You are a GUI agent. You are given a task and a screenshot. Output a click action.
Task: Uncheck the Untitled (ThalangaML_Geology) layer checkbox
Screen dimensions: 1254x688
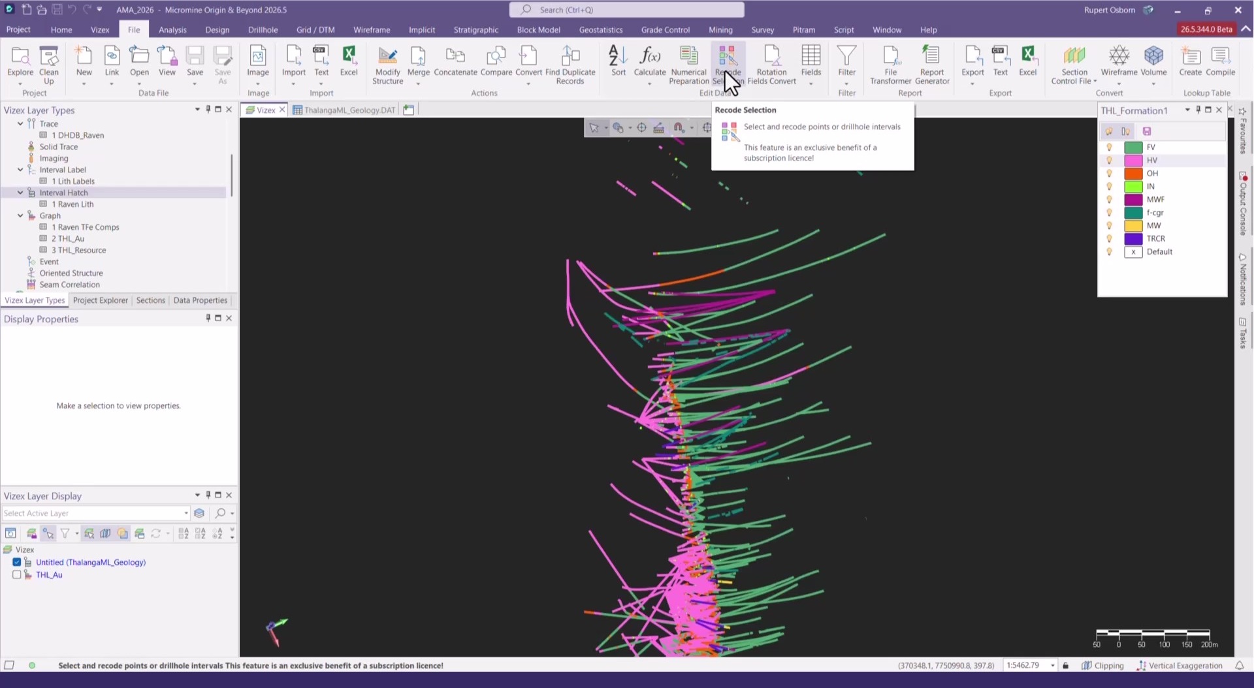pyautogui.click(x=17, y=562)
